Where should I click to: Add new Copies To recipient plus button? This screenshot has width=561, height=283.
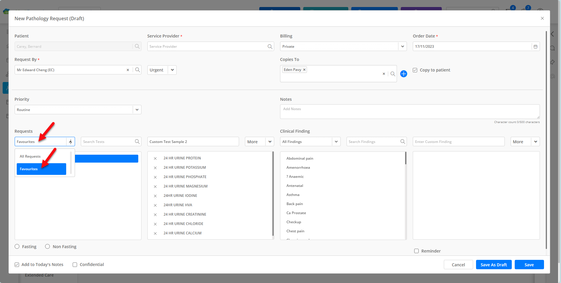click(x=404, y=74)
